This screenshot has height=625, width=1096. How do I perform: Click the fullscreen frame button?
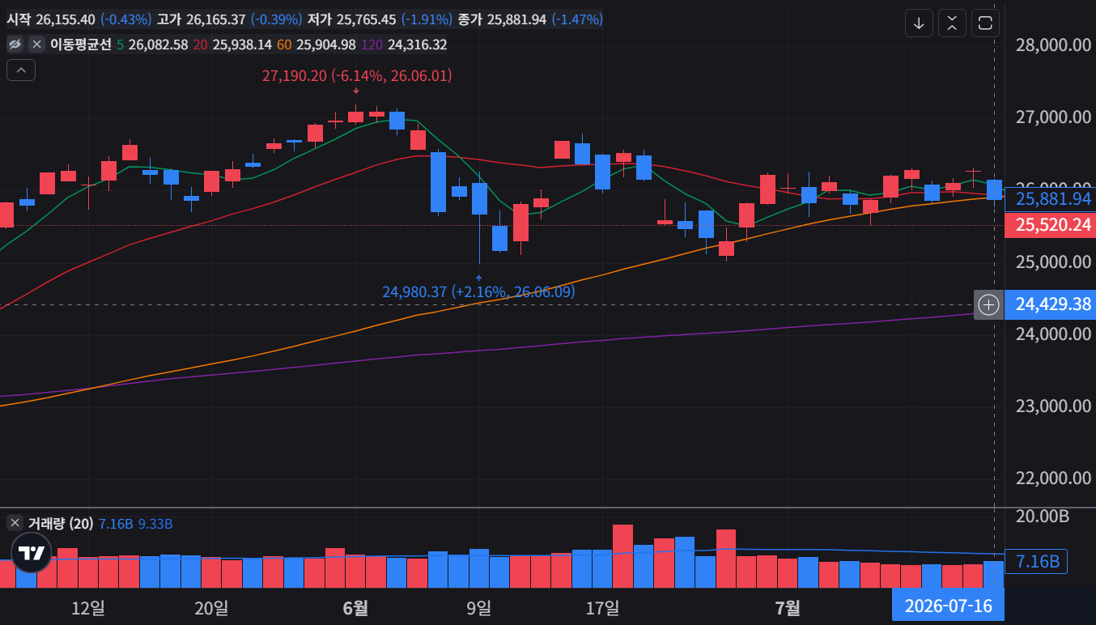985,23
